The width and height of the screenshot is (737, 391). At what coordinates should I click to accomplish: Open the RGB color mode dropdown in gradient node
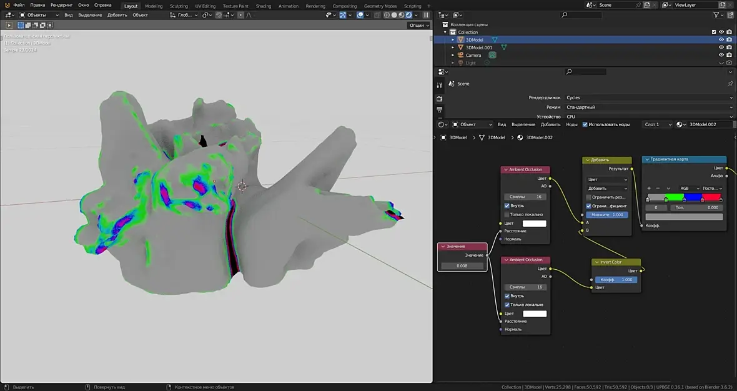click(688, 188)
